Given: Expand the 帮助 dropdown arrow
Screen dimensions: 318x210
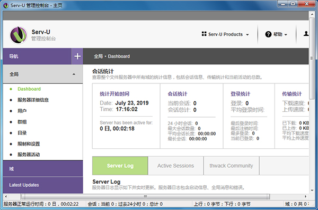Looking at the screenshot, I should click(x=286, y=35).
